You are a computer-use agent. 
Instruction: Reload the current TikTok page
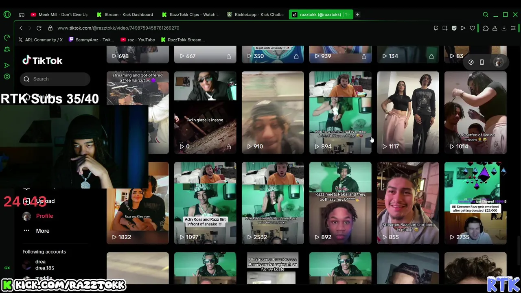(39, 28)
